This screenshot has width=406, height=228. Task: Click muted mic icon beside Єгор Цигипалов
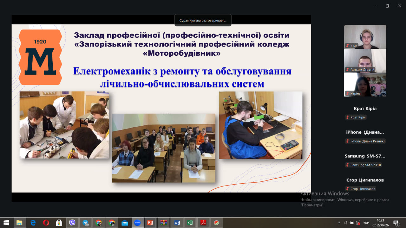348,189
